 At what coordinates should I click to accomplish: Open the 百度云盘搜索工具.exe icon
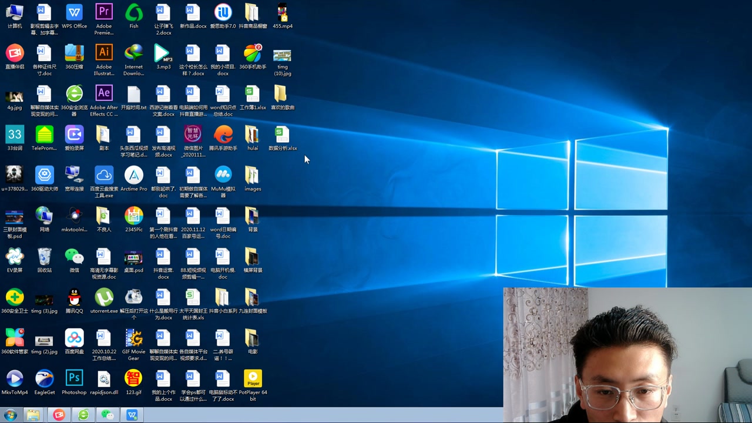(x=104, y=182)
